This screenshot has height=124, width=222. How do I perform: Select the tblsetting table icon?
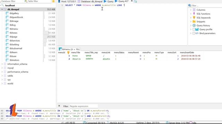7,44
